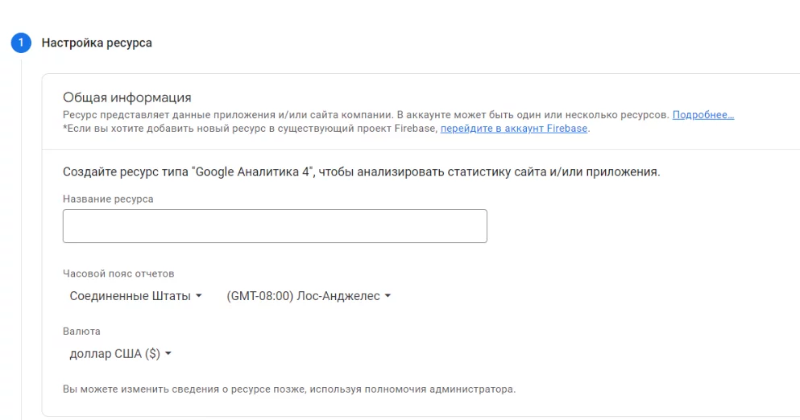Click the note about changing resource details later

click(x=289, y=389)
